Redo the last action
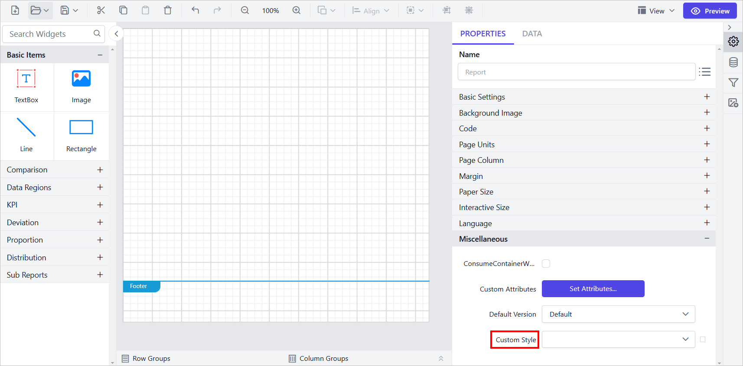Image resolution: width=743 pixels, height=366 pixels. point(217,10)
